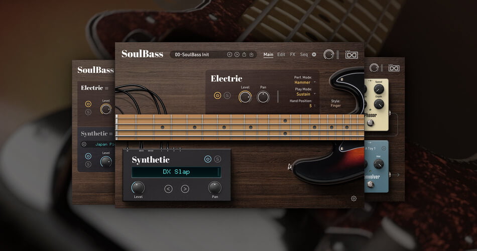Solo the Synthetic layer on DX Slap pedal
The image size is (477, 251).
(217, 159)
